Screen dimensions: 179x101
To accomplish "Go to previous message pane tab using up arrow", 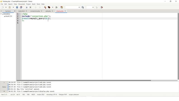I will [x=4, y=82].
